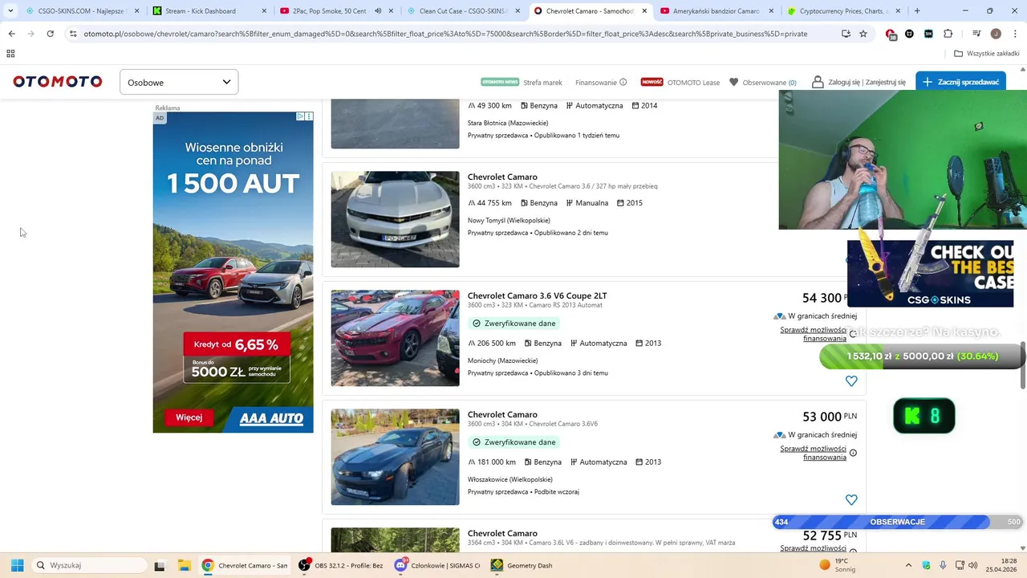Go back to the previous browser page
This screenshot has height=578, width=1027.
(x=11, y=34)
